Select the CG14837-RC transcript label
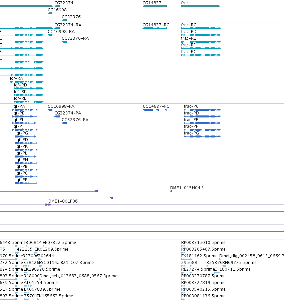The width and height of the screenshot is (284, 301). click(156, 25)
